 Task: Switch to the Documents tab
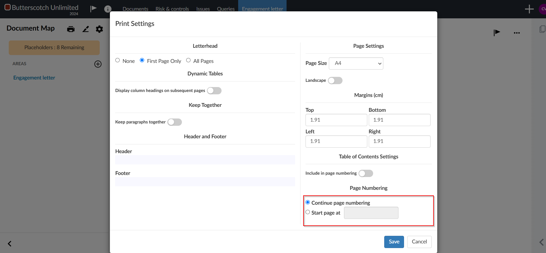[136, 9]
